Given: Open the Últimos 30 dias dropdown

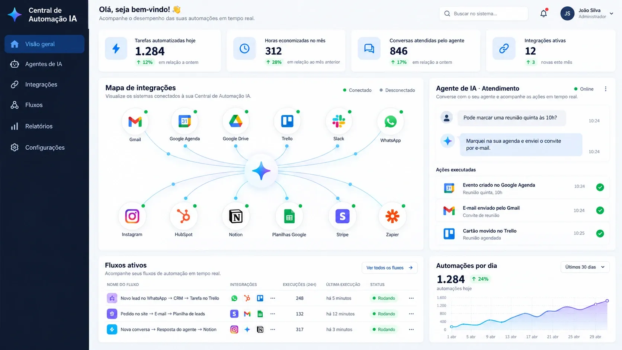Looking at the screenshot, I should 585,267.
